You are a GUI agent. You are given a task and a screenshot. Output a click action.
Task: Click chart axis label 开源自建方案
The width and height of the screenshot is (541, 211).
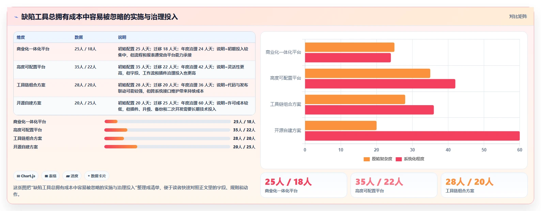tap(288, 130)
